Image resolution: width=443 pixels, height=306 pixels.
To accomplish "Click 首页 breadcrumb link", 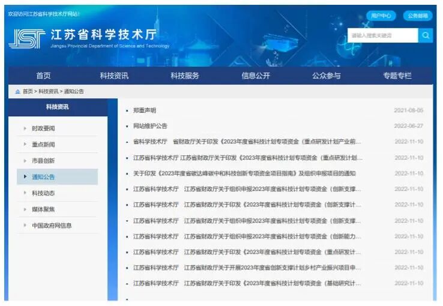I will point(28,91).
